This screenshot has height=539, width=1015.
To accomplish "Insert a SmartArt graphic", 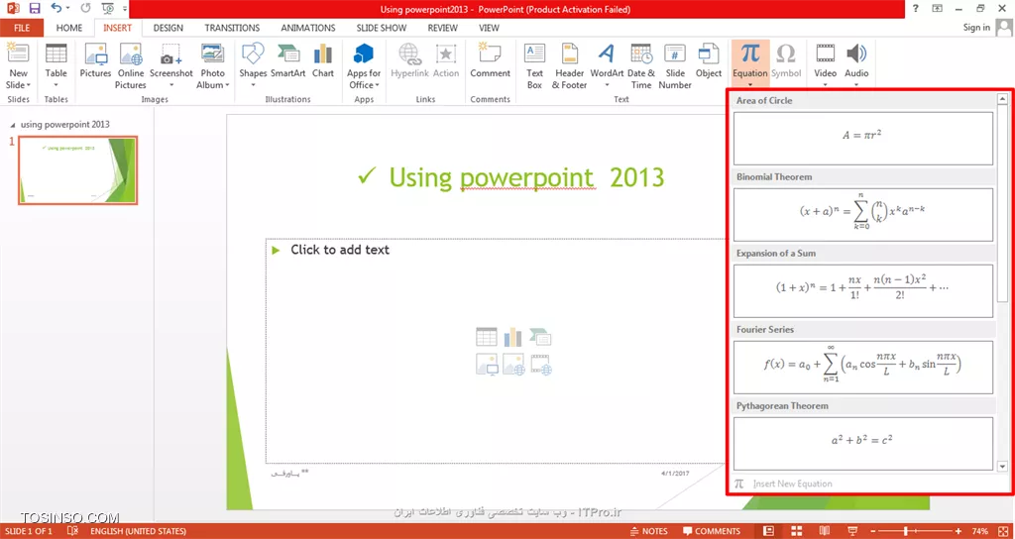I will click(x=288, y=60).
